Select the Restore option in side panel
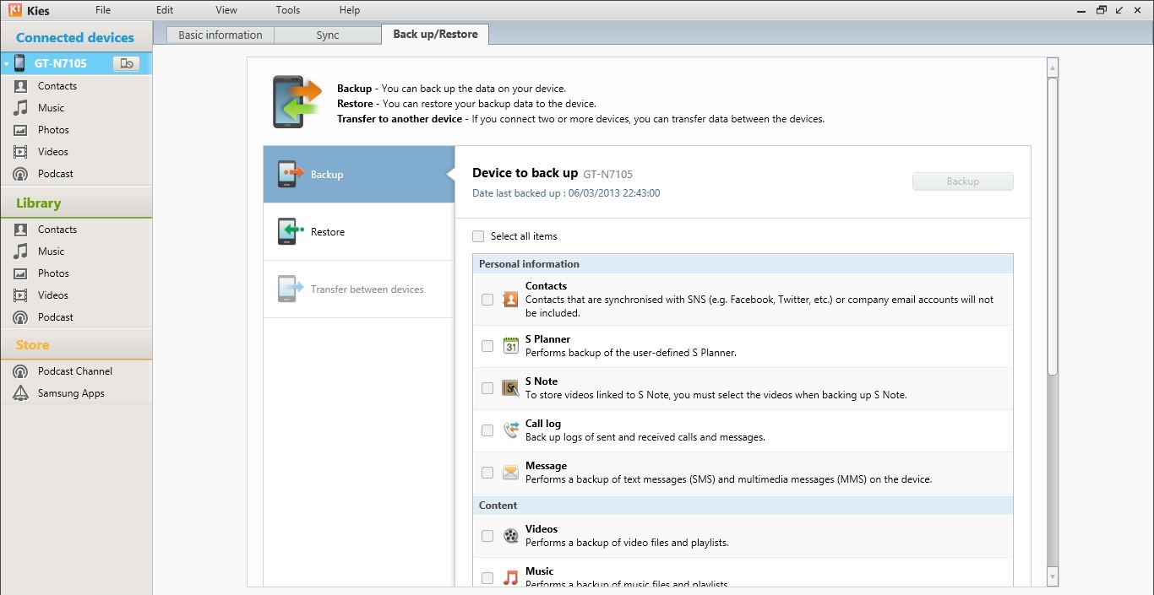The width and height of the screenshot is (1154, 595). 359,232
